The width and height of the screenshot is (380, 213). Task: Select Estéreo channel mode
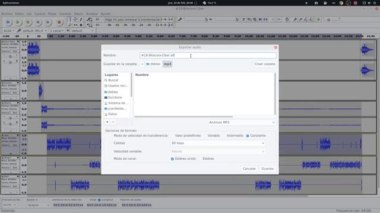[207, 159]
